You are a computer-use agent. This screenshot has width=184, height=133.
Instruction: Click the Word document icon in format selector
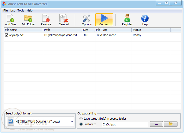[x=11, y=122]
